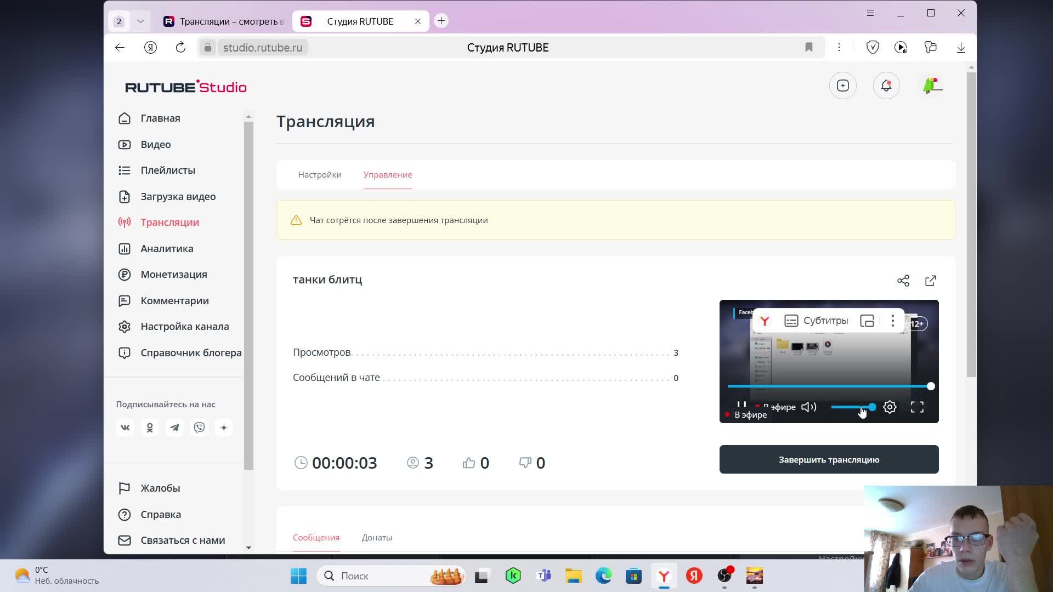The image size is (1053, 592).
Task: Enable picture-in-picture for the player
Action: 867,321
